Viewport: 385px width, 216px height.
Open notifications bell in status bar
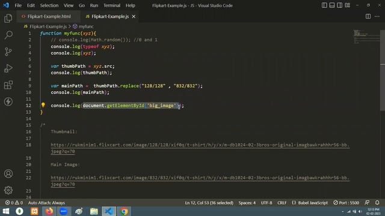click(x=377, y=203)
